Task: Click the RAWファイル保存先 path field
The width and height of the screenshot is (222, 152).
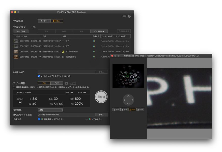Action: click(66, 115)
